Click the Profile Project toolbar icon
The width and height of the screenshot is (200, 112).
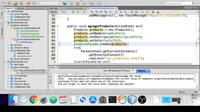click(x=99, y=3)
